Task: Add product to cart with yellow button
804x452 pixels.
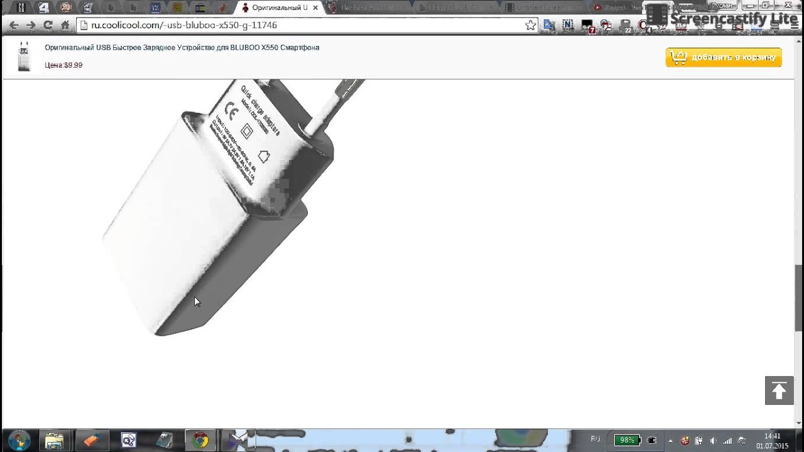Action: (724, 57)
